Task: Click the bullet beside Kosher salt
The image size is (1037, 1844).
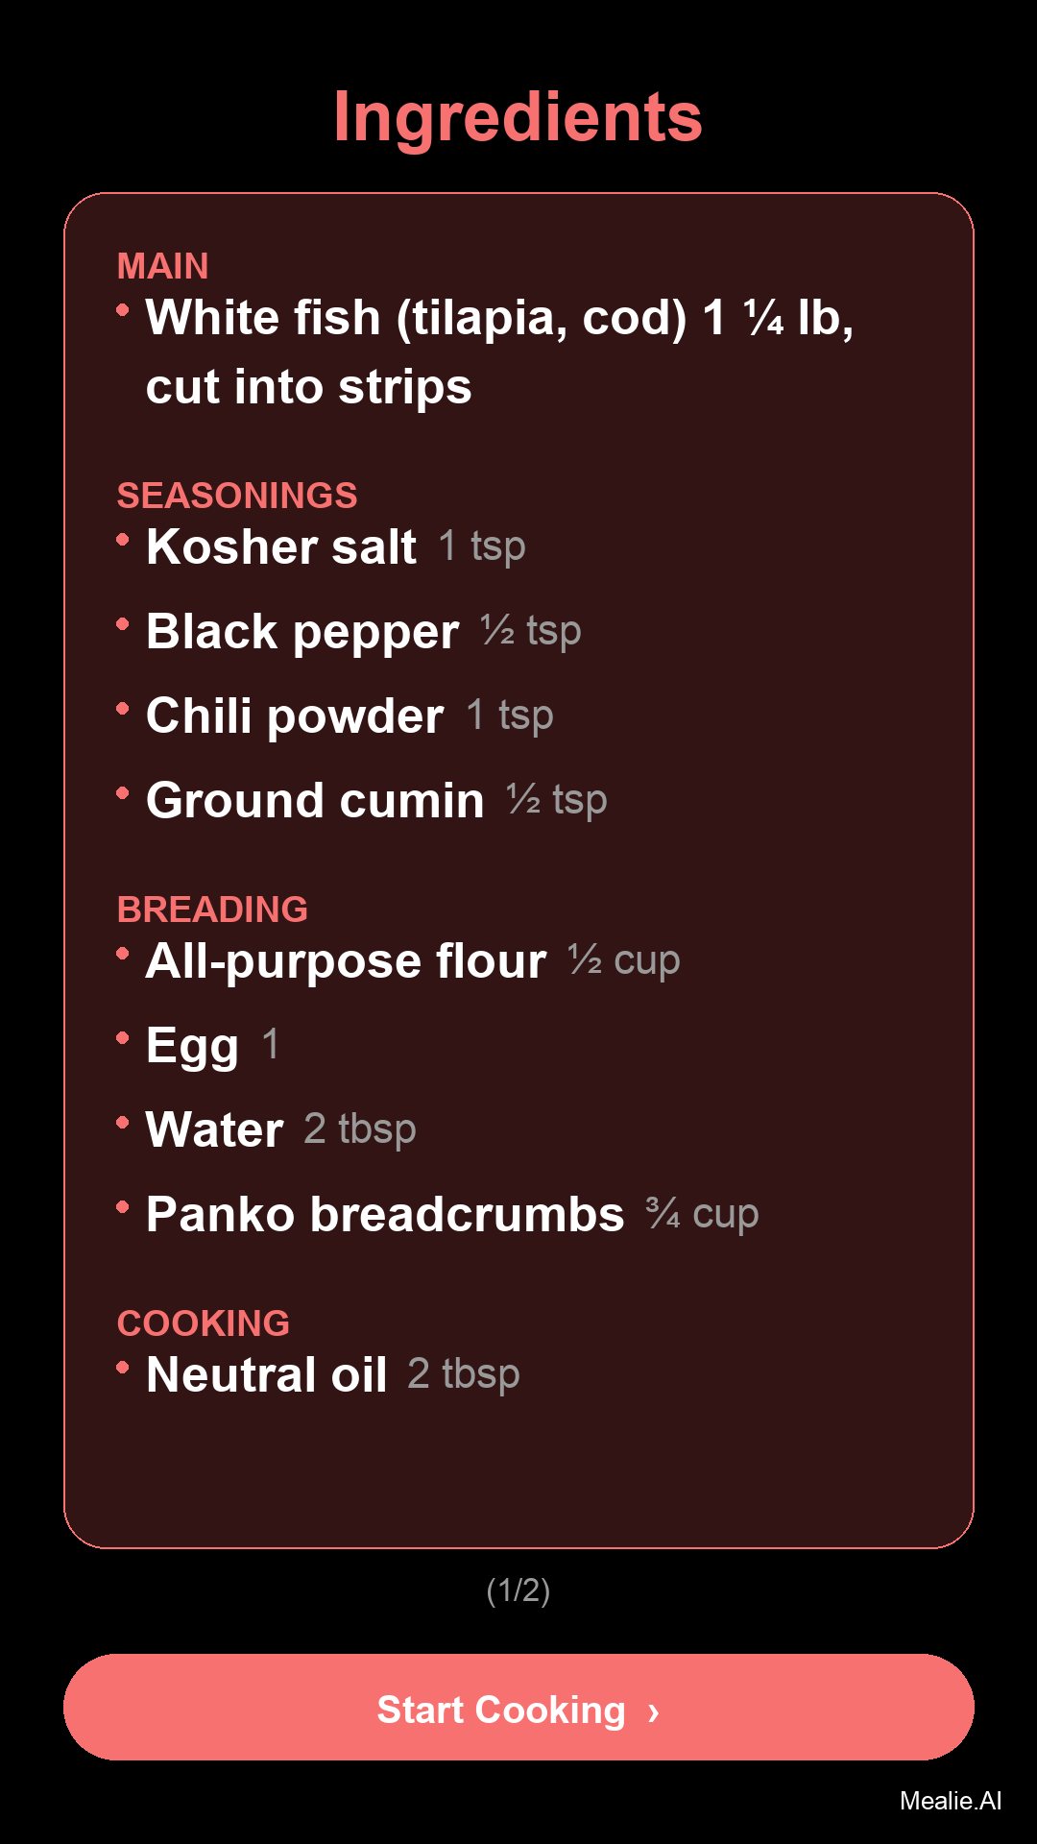Action: 123,540
